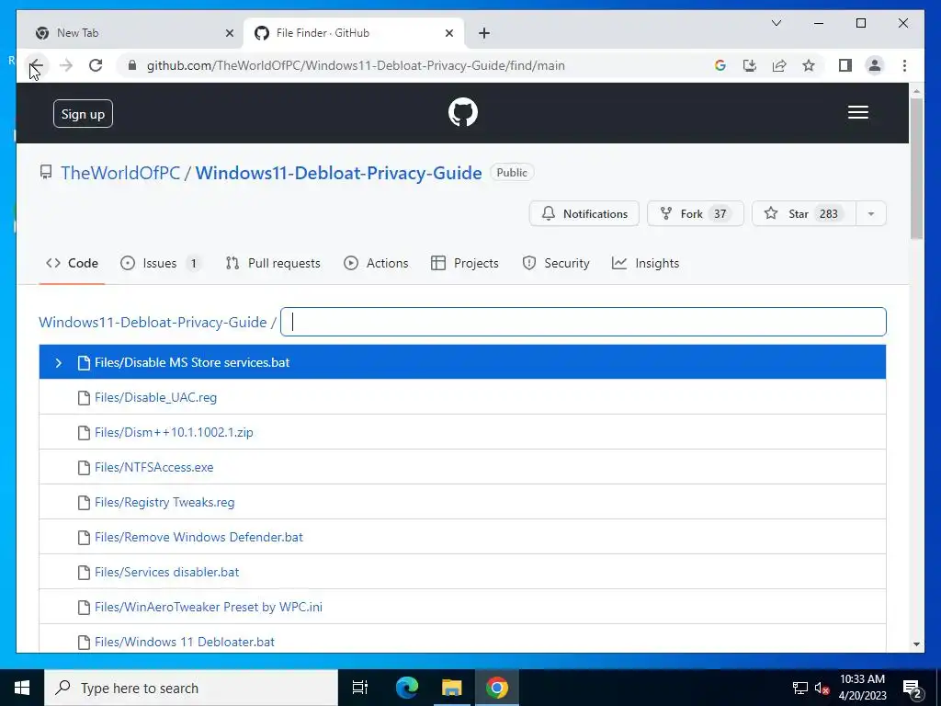The height and width of the screenshot is (706, 941).
Task: Click the Windows taskbar search box
Action: [191, 688]
